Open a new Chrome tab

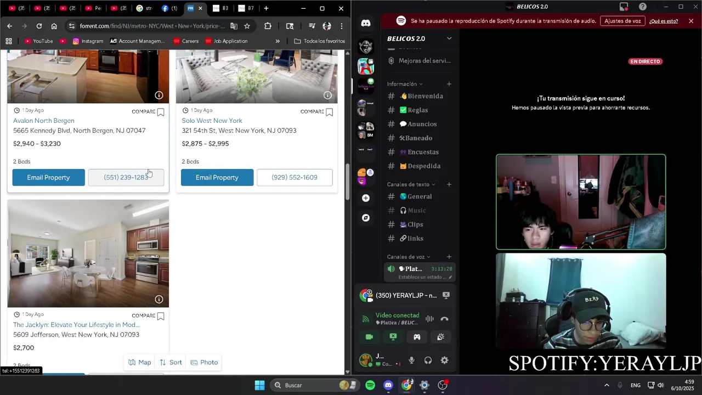pyautogui.click(x=266, y=8)
